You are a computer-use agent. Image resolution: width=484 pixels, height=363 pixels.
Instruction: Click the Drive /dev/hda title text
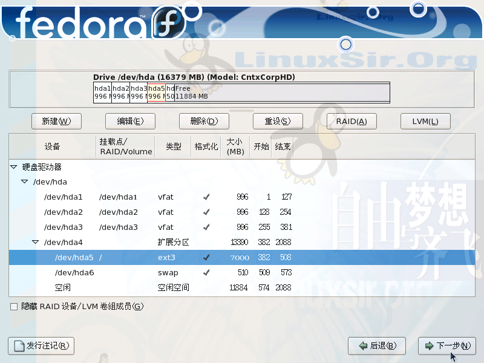click(x=194, y=77)
